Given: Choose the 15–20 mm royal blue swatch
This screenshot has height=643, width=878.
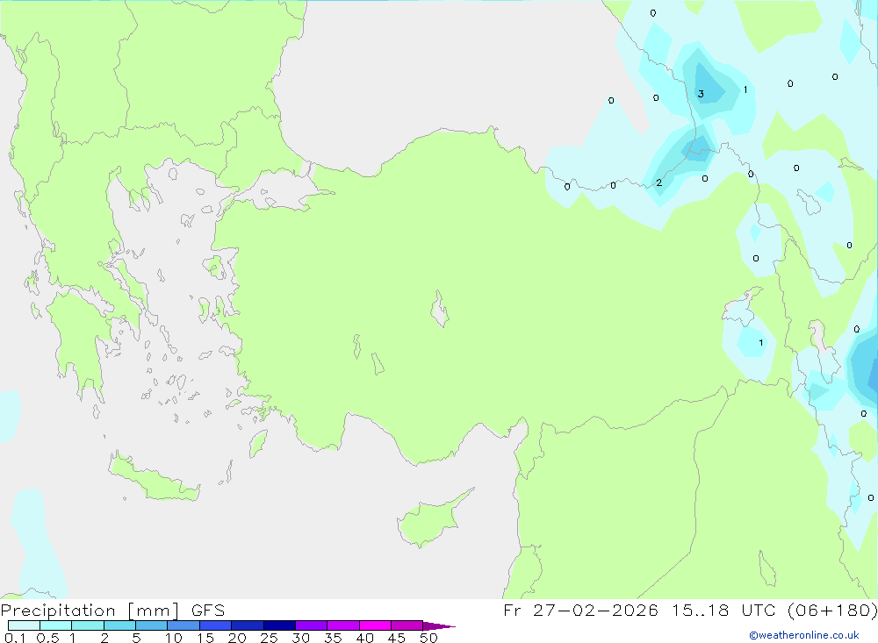Looking at the screenshot, I should coord(216,625).
